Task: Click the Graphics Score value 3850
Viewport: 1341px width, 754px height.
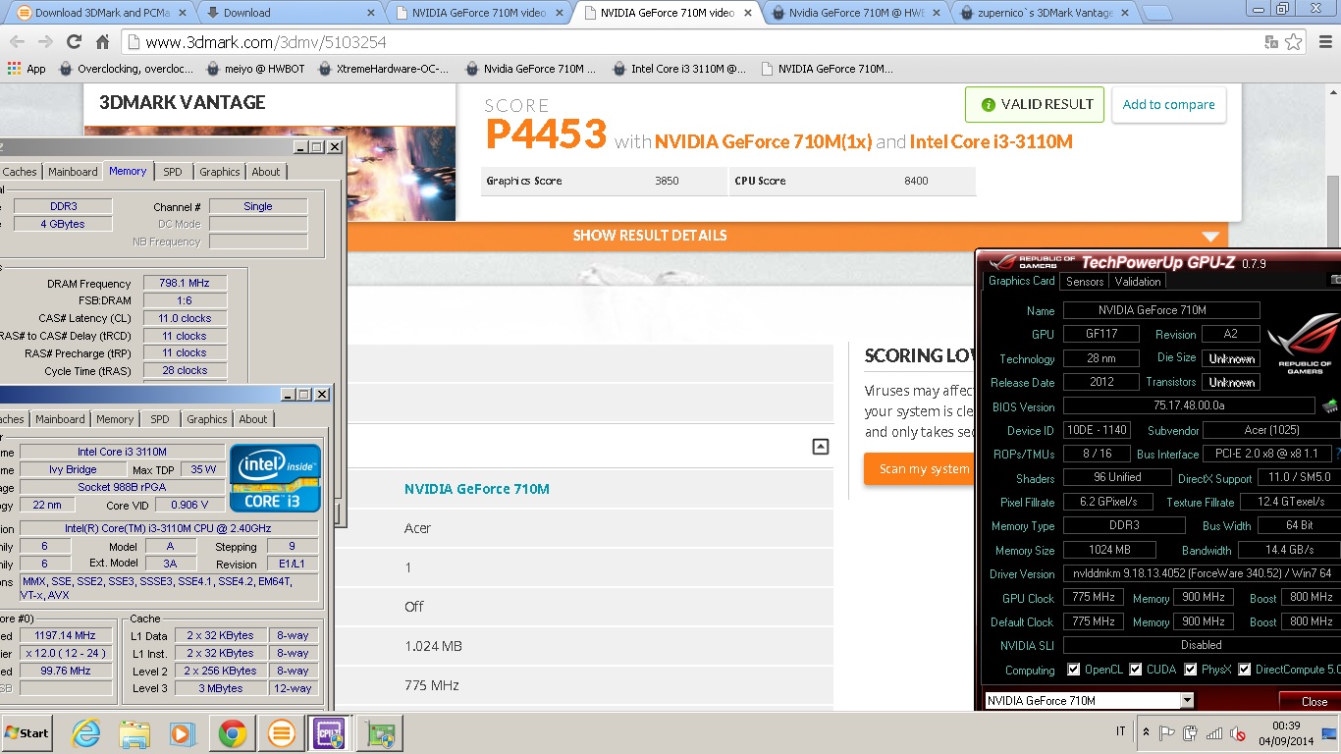Action: (667, 181)
